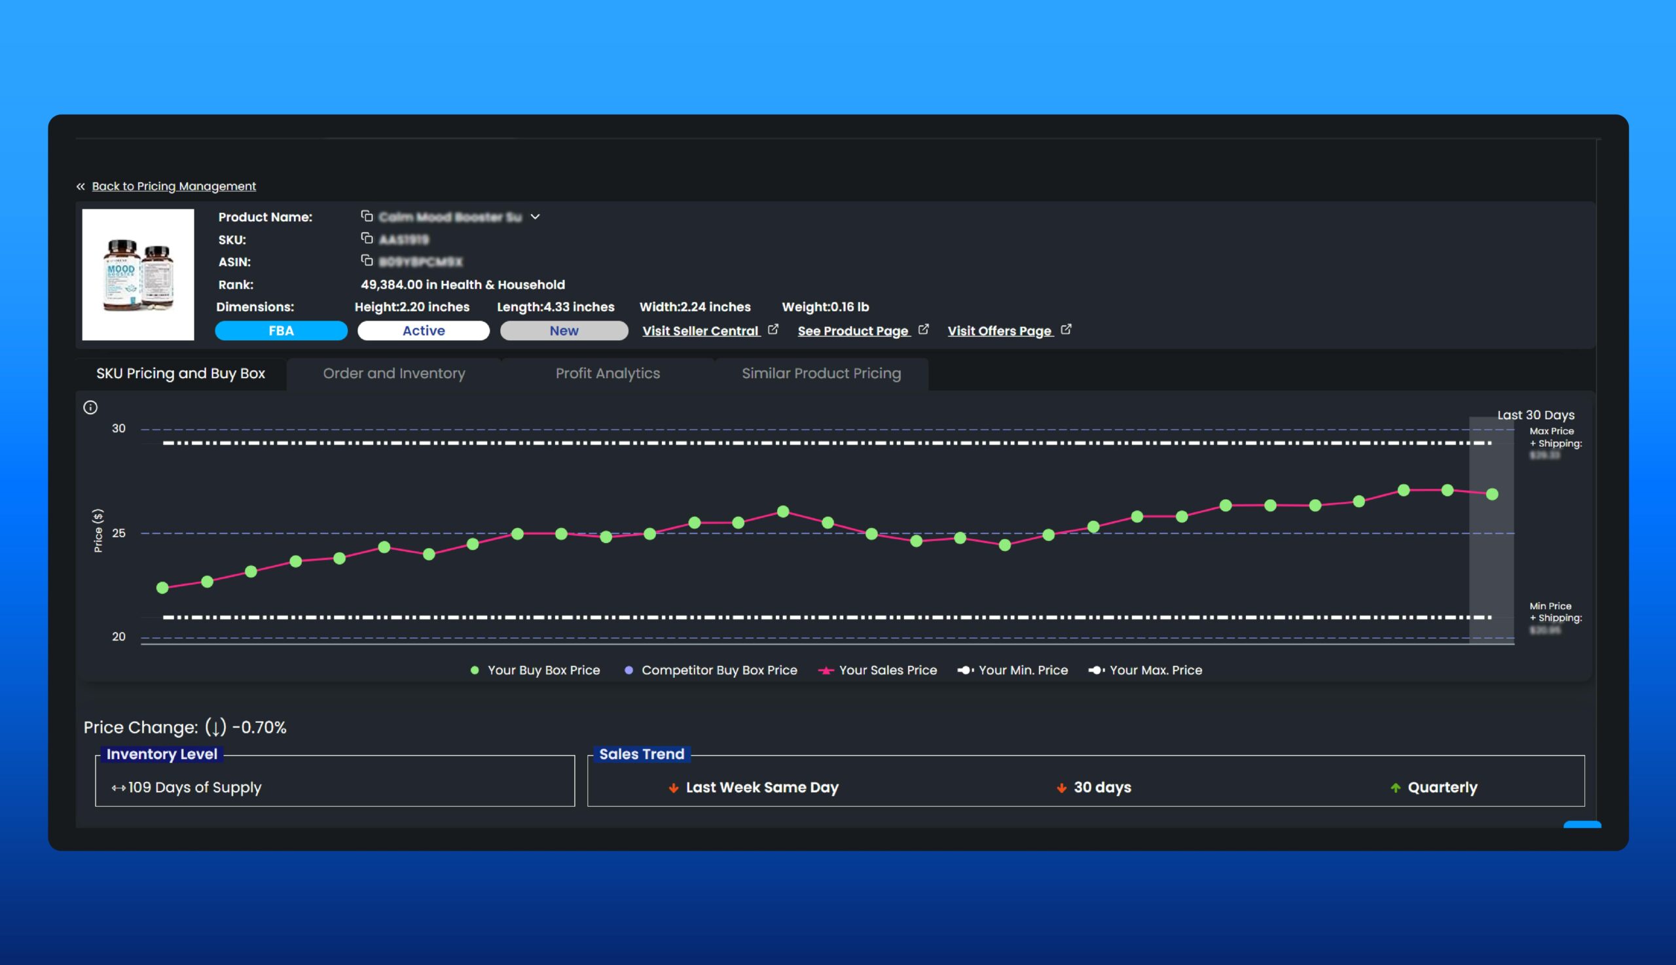The height and width of the screenshot is (965, 1676).
Task: Click the double-chevron back icon
Action: pos(81,186)
